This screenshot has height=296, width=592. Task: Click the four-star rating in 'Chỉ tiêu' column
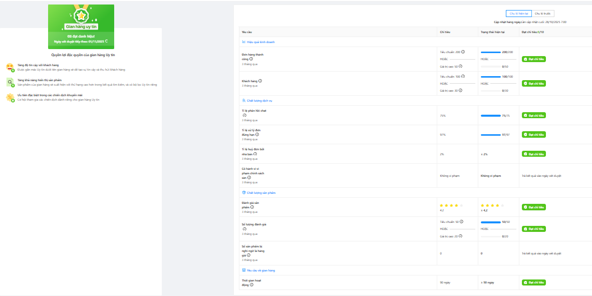[451, 205]
